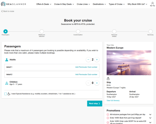Screen dimensions: 156x124
Task: Click the departure date 18 Apr 2027
Action: tap(111, 97)
